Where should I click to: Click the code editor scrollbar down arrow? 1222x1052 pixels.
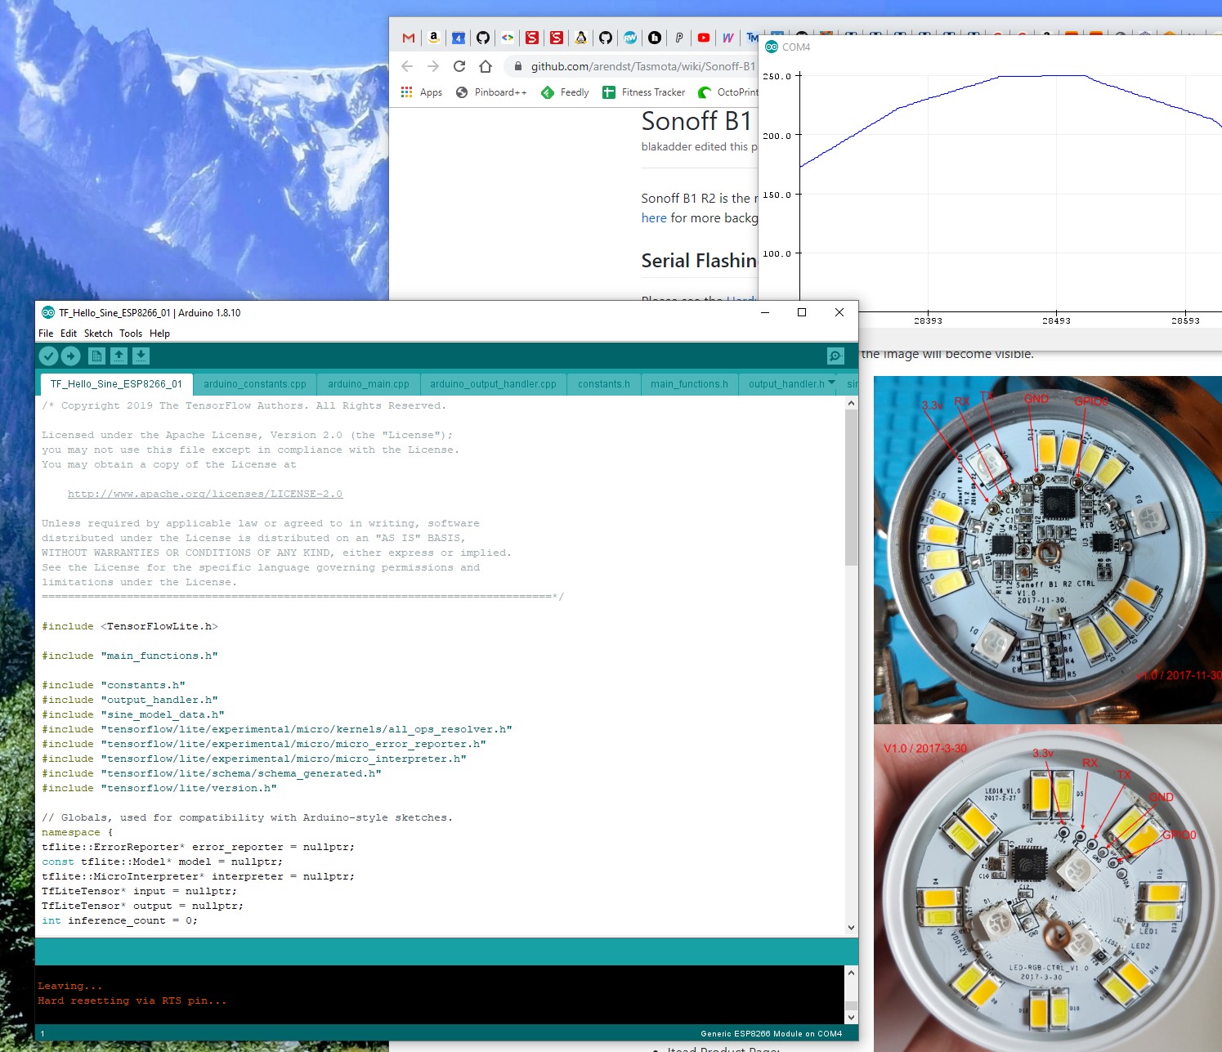pyautogui.click(x=852, y=928)
